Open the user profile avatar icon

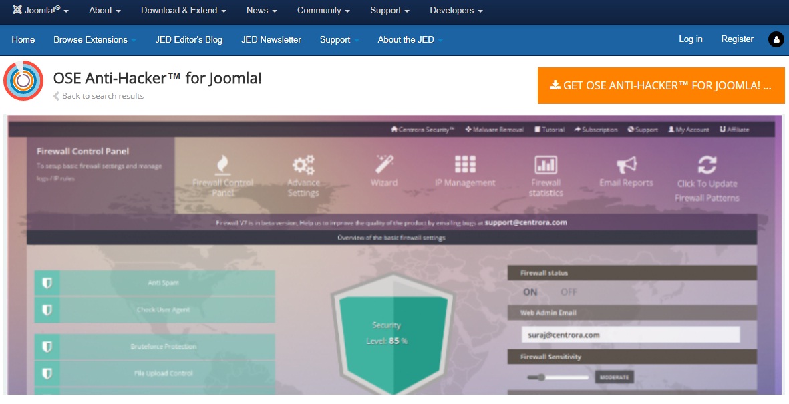(x=776, y=39)
